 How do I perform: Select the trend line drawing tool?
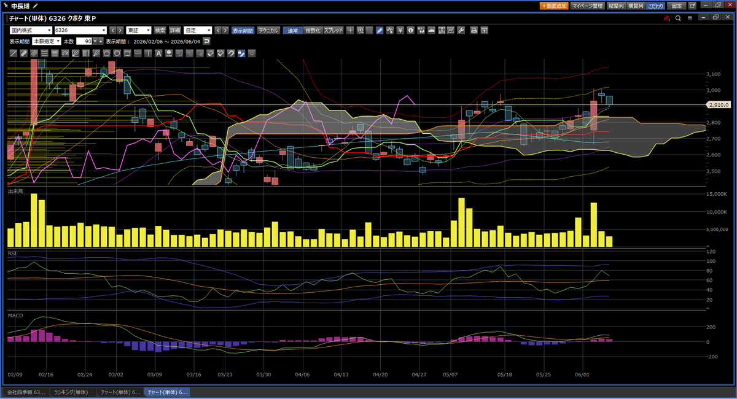pyautogui.click(x=14, y=53)
